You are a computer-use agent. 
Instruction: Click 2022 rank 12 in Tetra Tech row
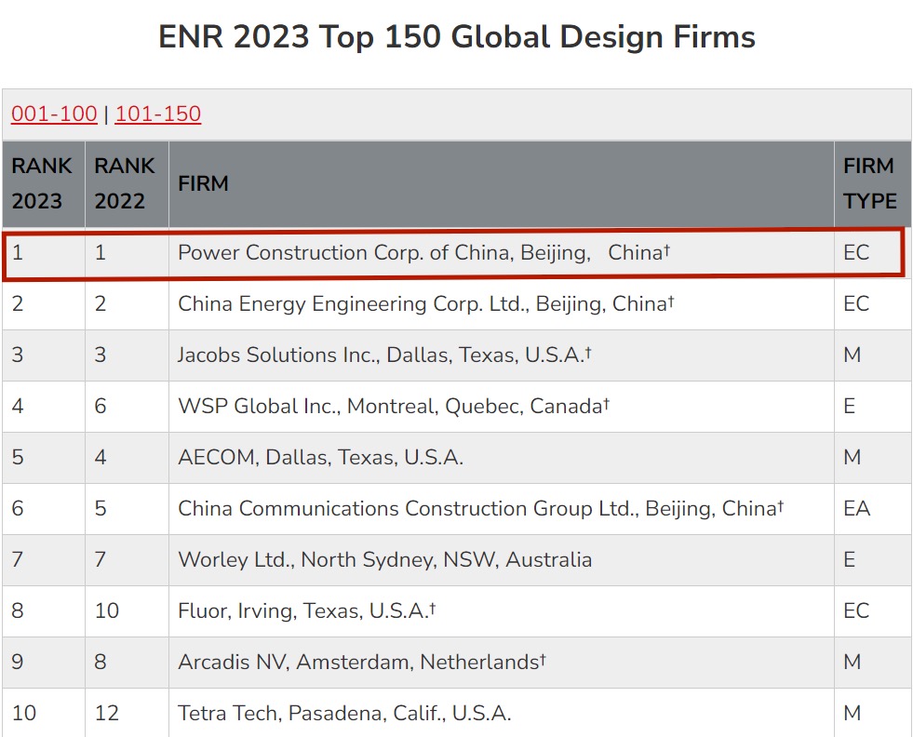coord(106,713)
